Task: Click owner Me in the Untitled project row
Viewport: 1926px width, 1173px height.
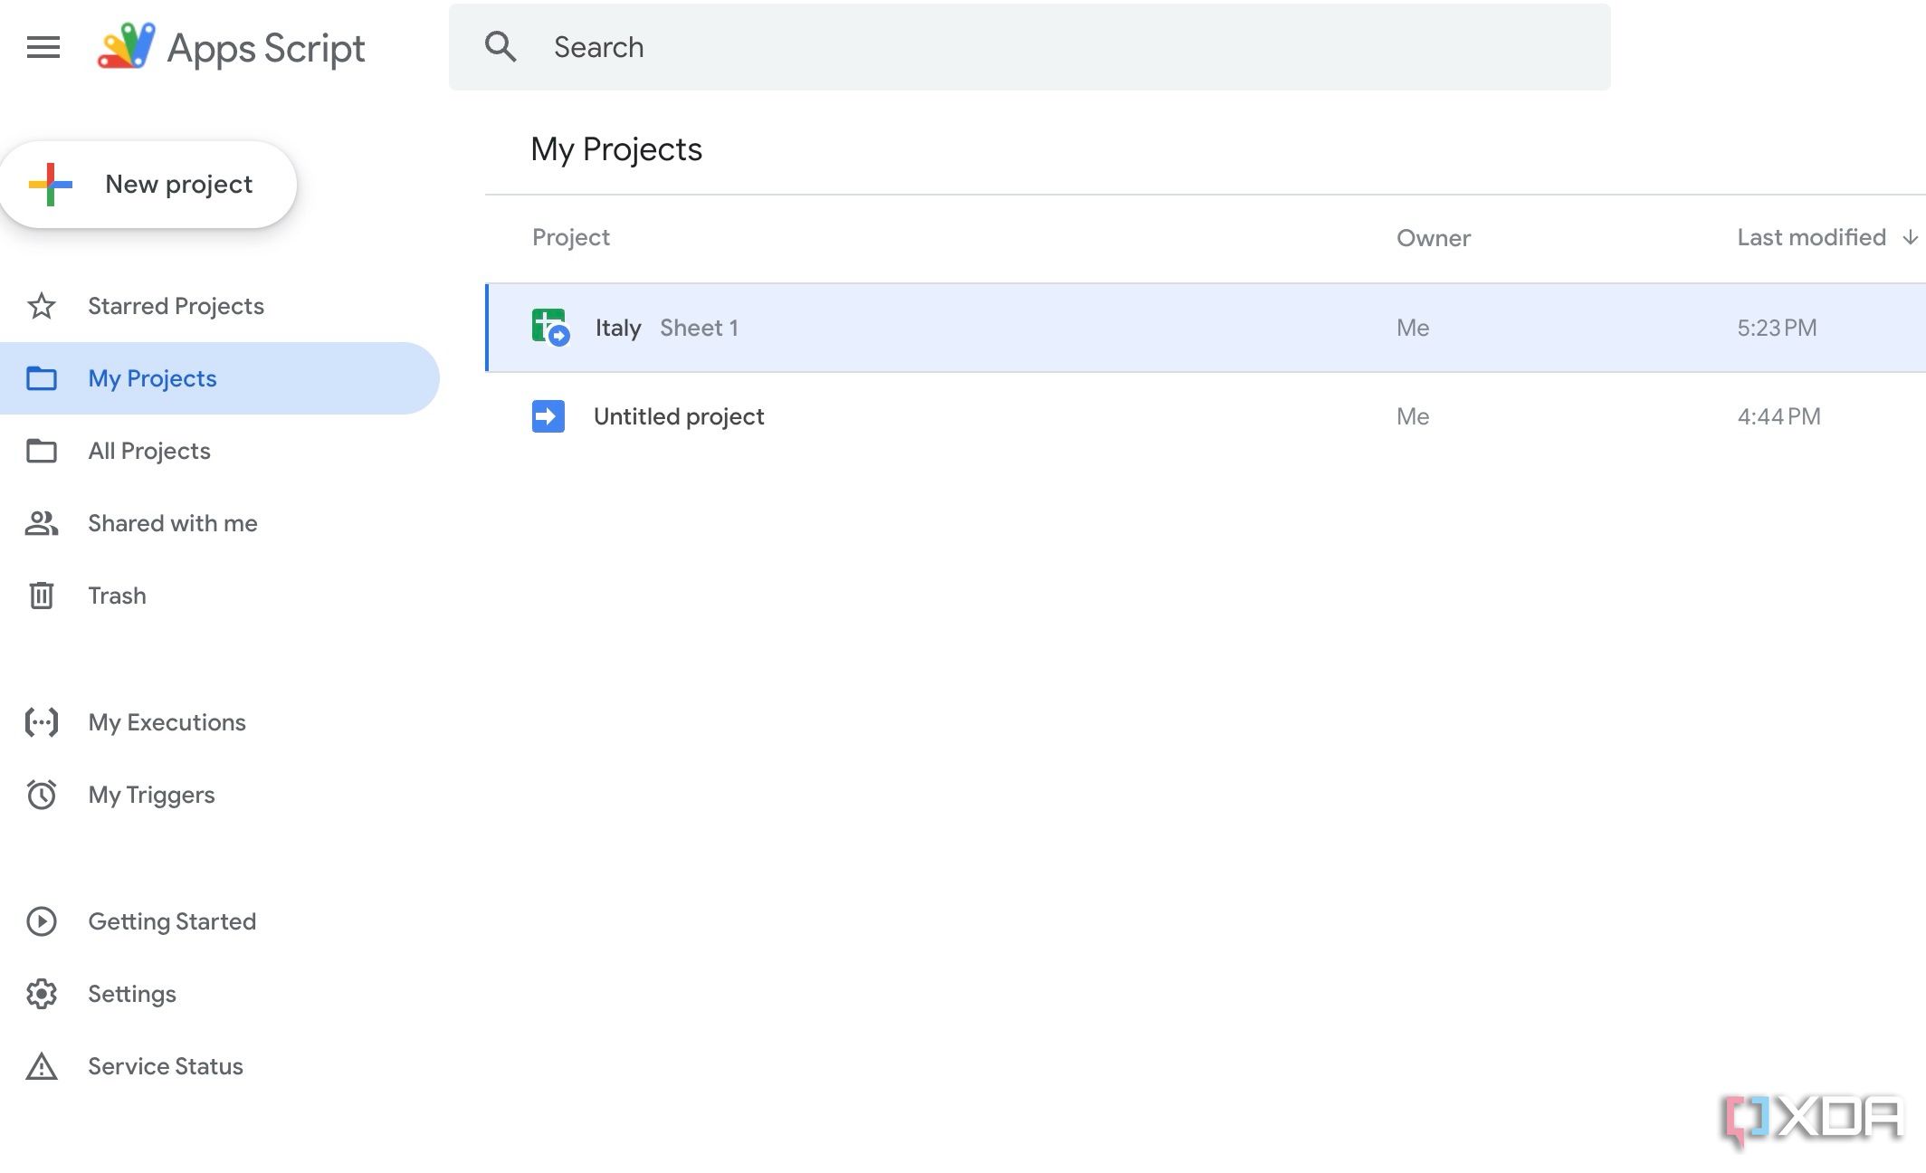Action: click(x=1413, y=416)
